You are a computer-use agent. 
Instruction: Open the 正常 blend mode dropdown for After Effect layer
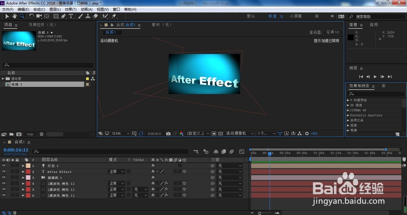[x=116, y=172]
